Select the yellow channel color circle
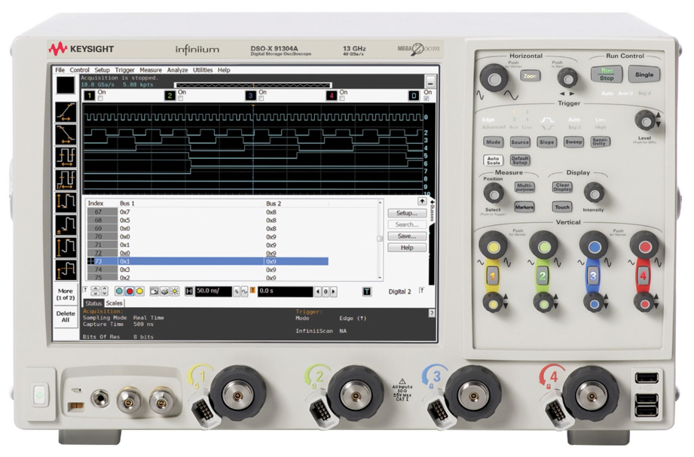This screenshot has width=694, height=457. click(140, 291)
